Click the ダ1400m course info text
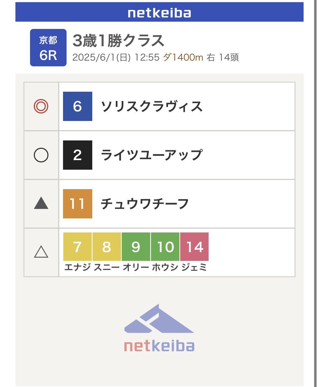The height and width of the screenshot is (387, 319). tap(183, 58)
